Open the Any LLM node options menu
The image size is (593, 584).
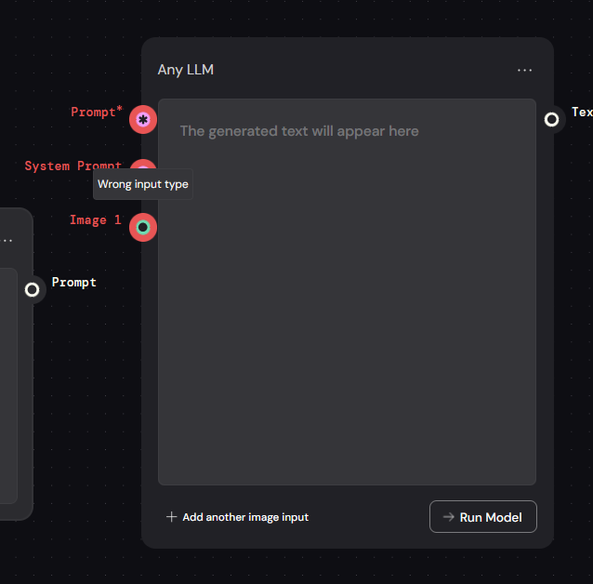click(x=525, y=70)
